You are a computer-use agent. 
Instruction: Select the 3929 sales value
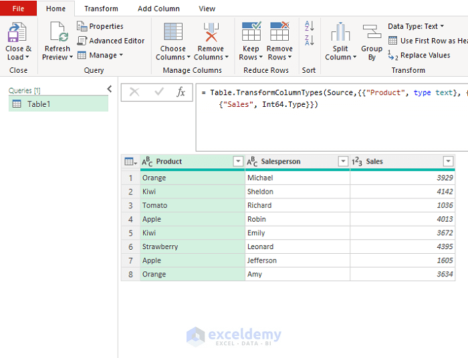(x=402, y=178)
